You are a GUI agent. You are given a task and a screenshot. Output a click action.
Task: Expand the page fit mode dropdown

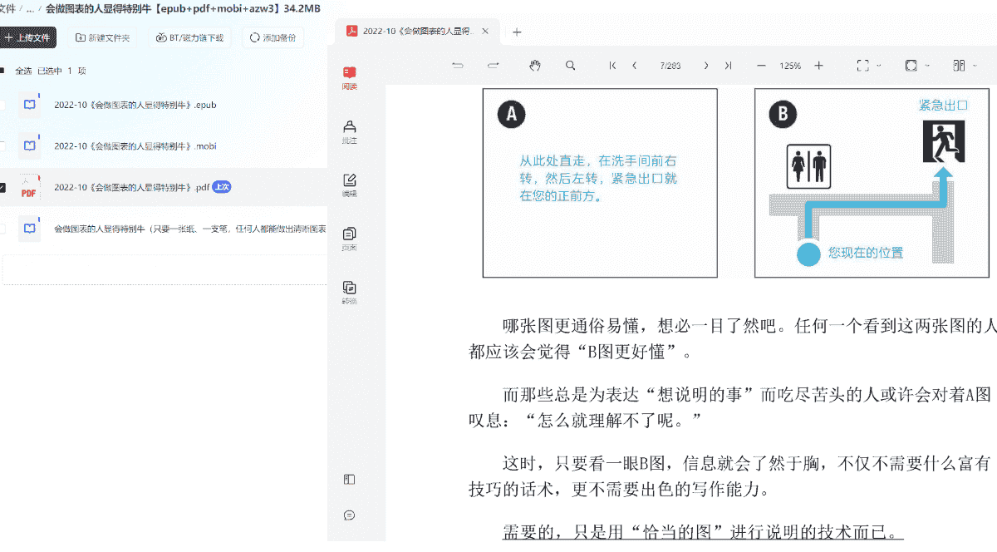(927, 66)
